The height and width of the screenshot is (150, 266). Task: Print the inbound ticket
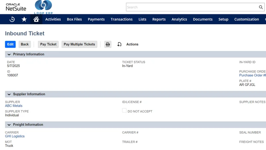[x=108, y=44]
